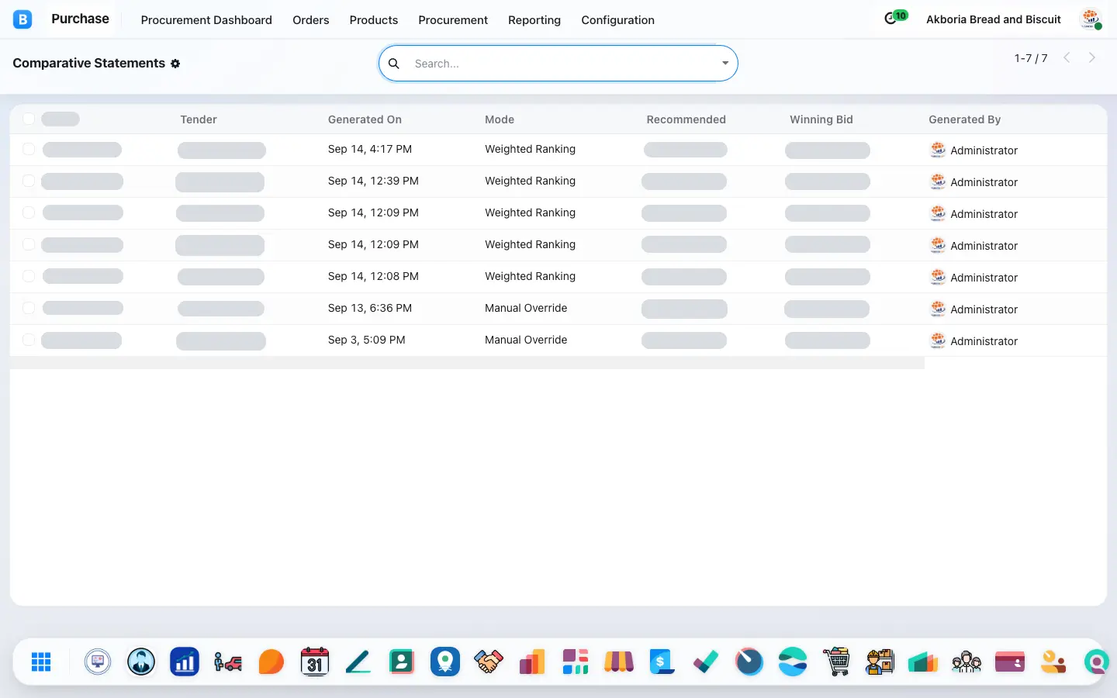Select checkbox for Sep 14, 4:17 PM row
The width and height of the screenshot is (1117, 698).
pos(29,149)
